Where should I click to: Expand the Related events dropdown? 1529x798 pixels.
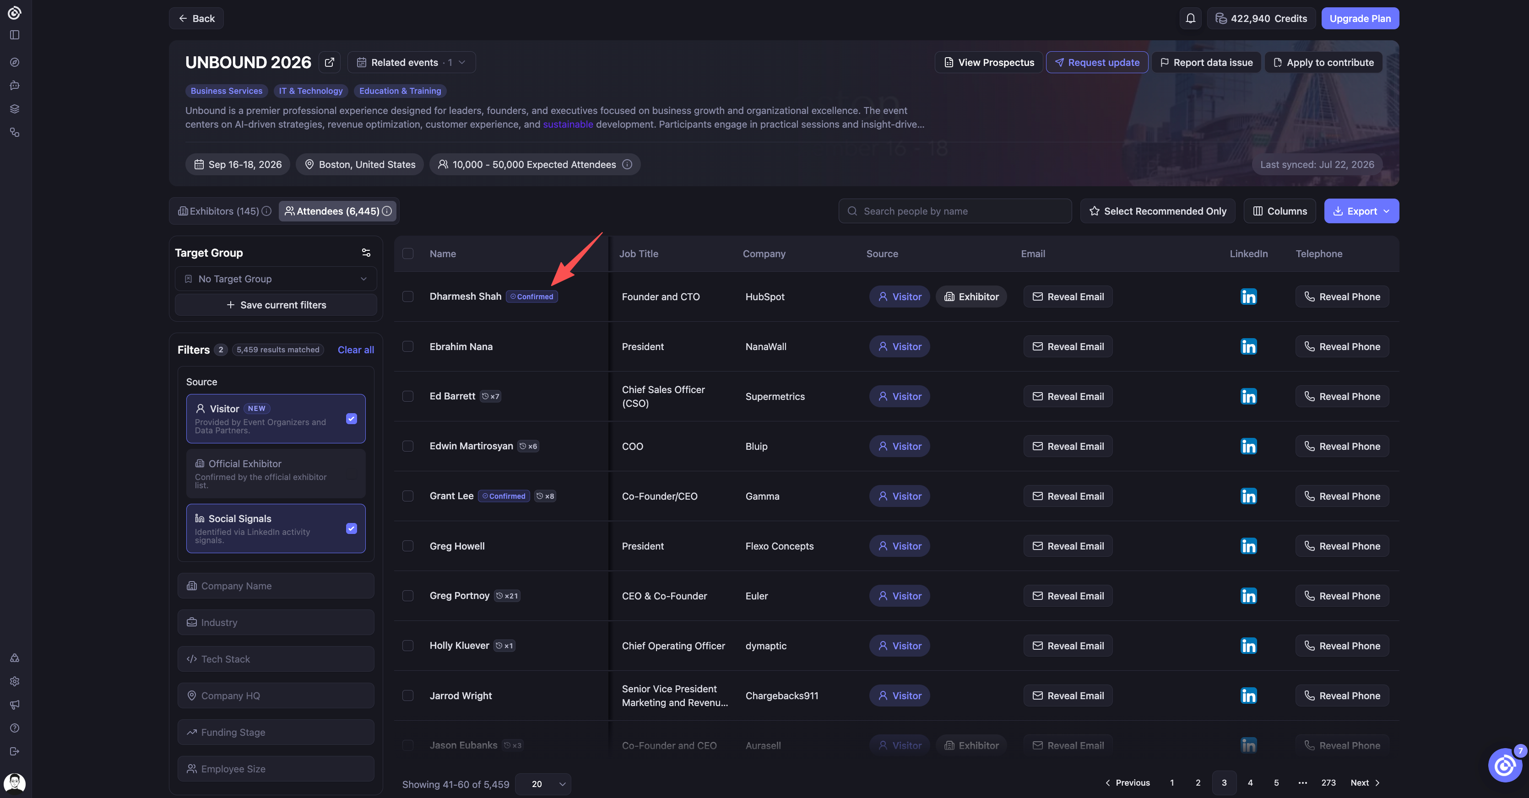pyautogui.click(x=412, y=62)
